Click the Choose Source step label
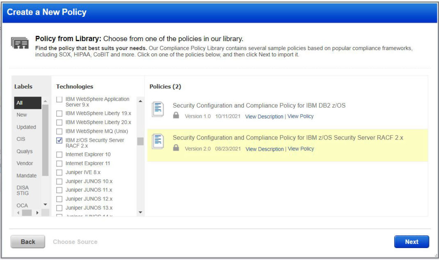439x260 pixels. pyautogui.click(x=75, y=242)
